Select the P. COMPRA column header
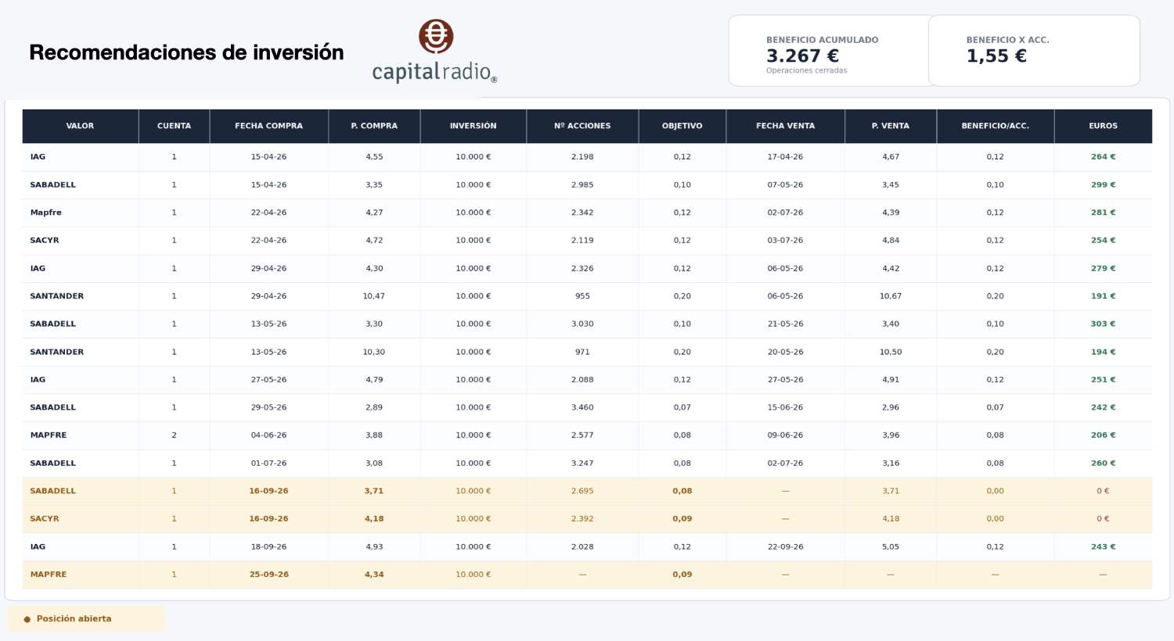1174x641 pixels. pos(374,126)
